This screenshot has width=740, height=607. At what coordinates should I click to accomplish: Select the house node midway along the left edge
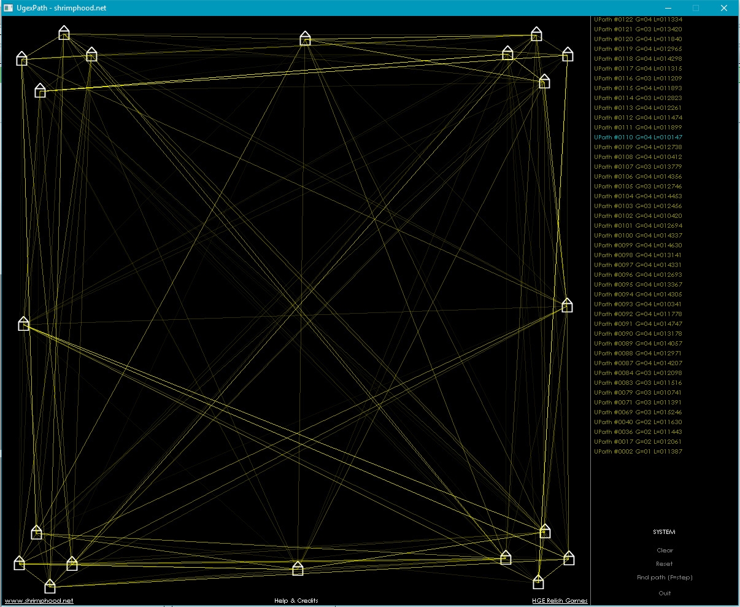pos(23,323)
